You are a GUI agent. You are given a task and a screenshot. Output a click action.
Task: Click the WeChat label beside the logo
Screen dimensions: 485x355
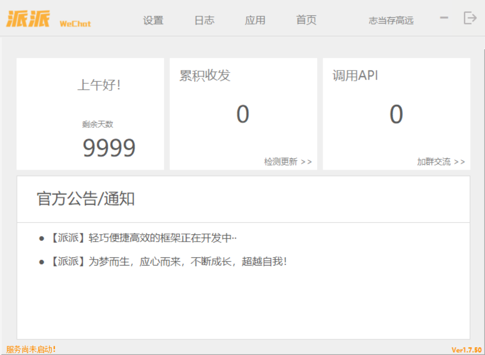(x=75, y=23)
